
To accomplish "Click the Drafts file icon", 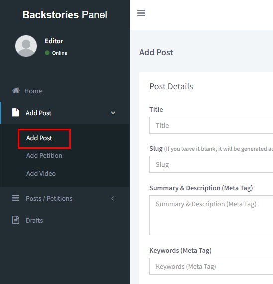I will pyautogui.click(x=16, y=220).
